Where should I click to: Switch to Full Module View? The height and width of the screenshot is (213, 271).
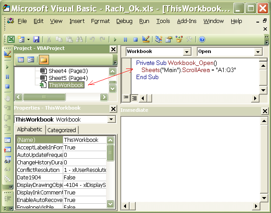click(x=134, y=98)
